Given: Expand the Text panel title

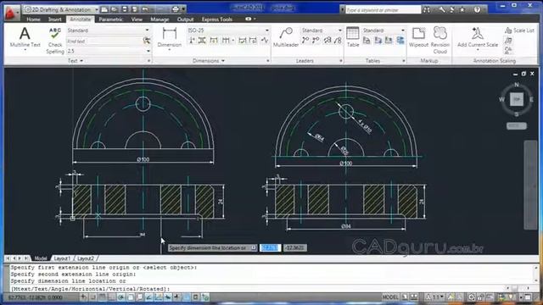Looking at the screenshot, I should coord(76,61).
